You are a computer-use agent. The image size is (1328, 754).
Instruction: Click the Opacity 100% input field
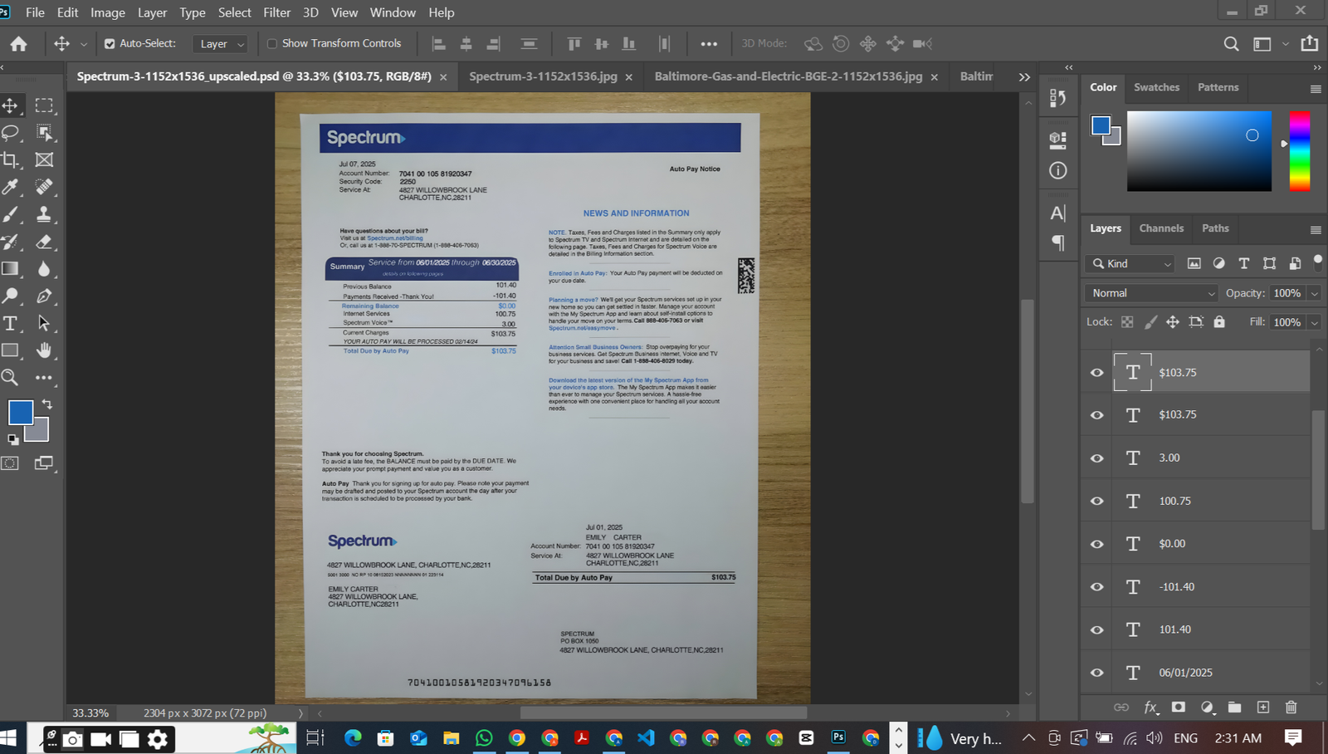(1287, 293)
